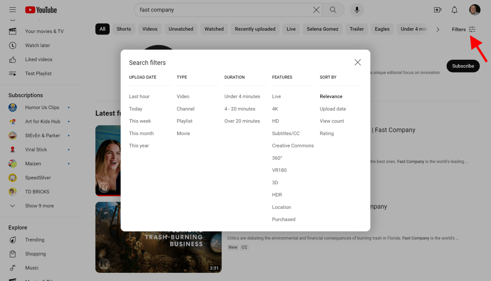Image resolution: width=491 pixels, height=281 pixels.
Task: Toggle the Creative Commons feature filter
Action: pos(293,146)
